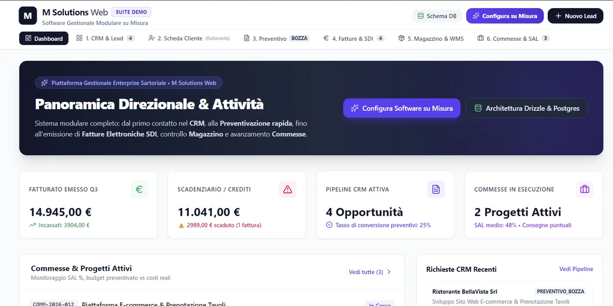Click the Dashboard grid icon
This screenshot has height=306, width=613.
pos(28,38)
